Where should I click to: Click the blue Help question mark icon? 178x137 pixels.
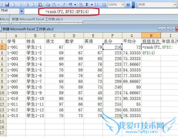(128, 5)
